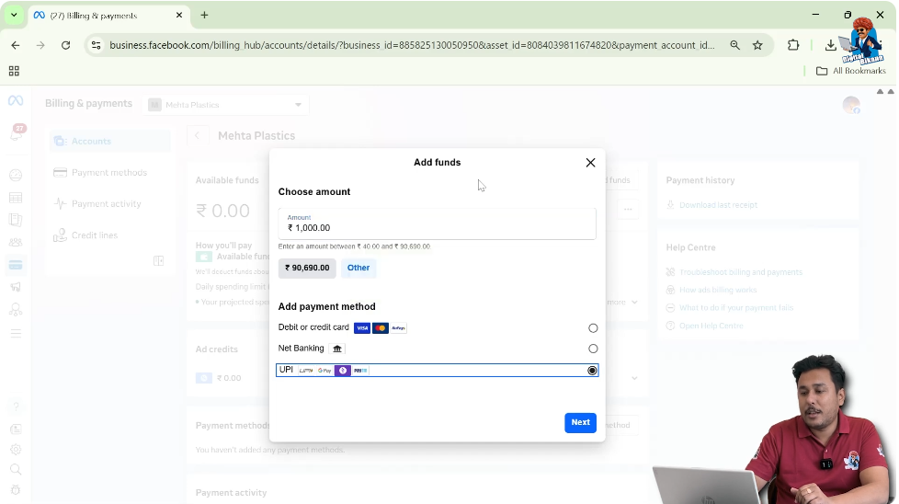Open browser extensions puzzle icon
This screenshot has height=504, width=899.
click(x=793, y=45)
